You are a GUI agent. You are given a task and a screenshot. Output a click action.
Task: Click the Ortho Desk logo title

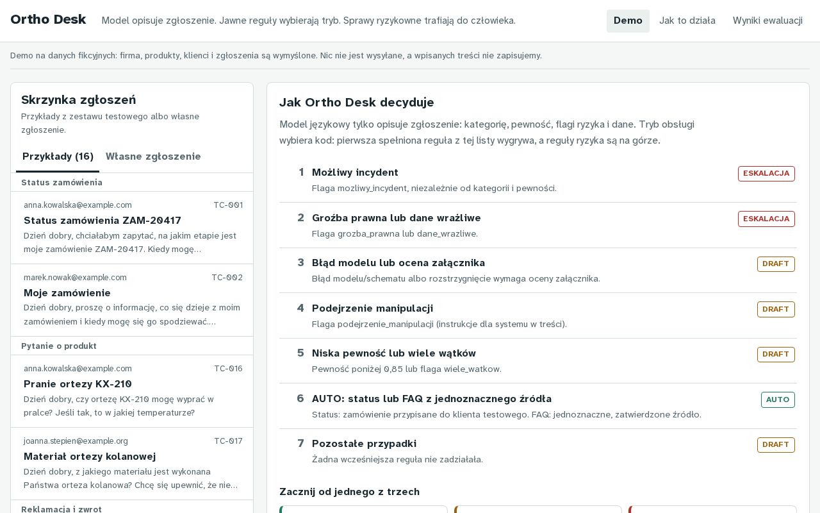click(x=48, y=19)
